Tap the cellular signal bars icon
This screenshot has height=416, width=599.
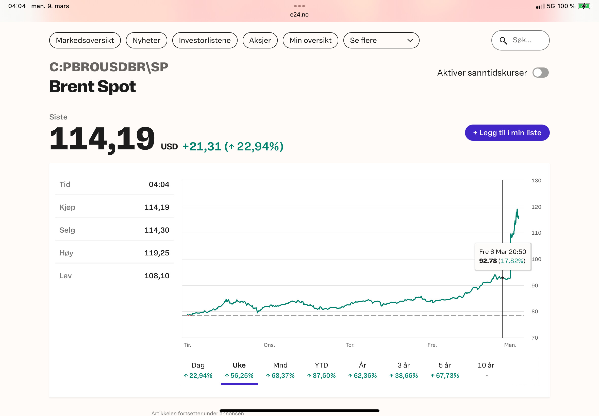pos(540,6)
